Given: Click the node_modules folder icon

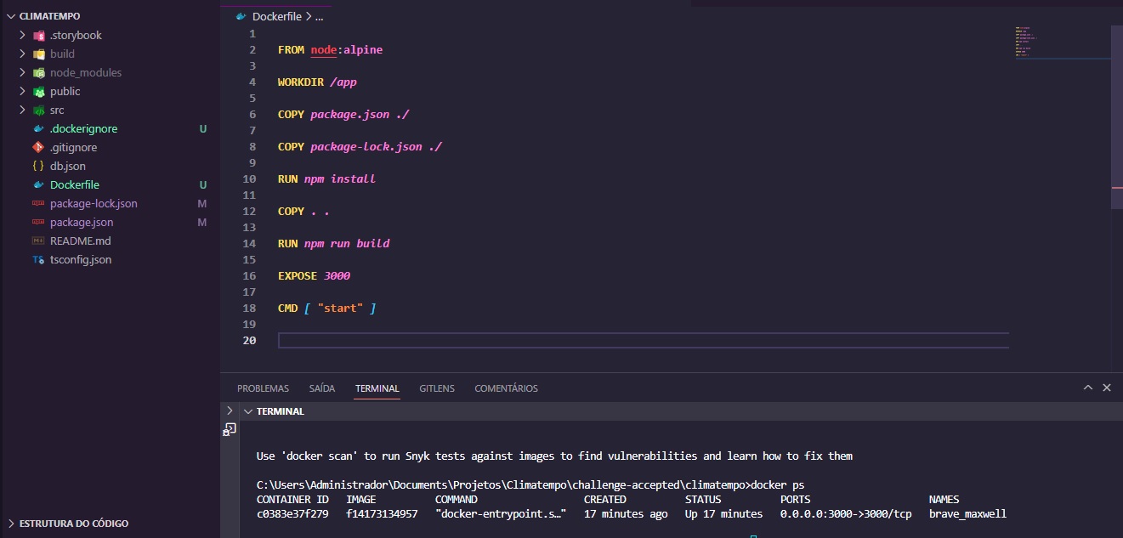Looking at the screenshot, I should point(38,73).
